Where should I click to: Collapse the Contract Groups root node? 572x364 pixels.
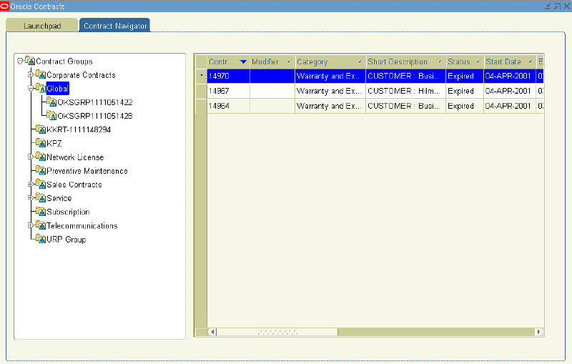(x=20, y=61)
